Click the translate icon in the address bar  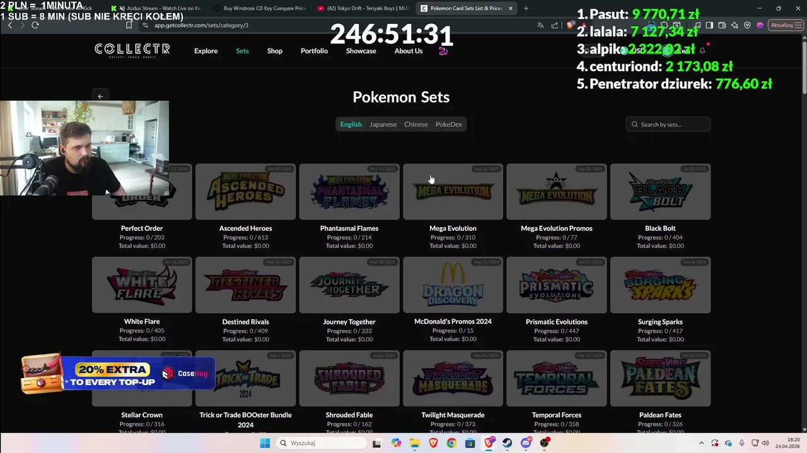pos(540,25)
